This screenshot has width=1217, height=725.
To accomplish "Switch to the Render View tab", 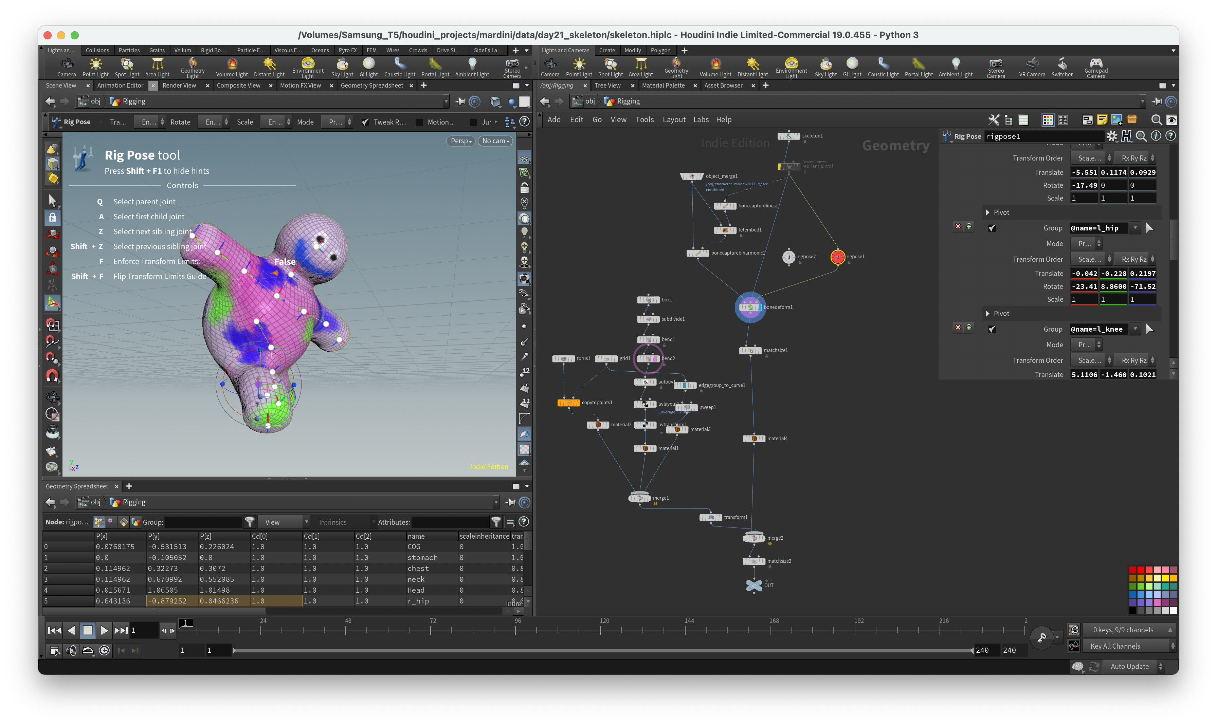I will pyautogui.click(x=179, y=86).
